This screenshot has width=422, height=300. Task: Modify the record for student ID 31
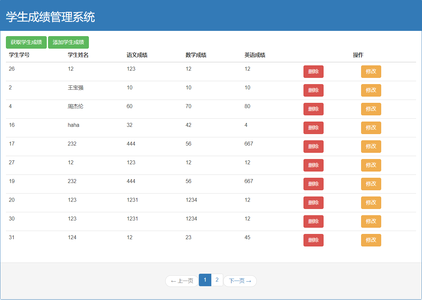coord(371,240)
